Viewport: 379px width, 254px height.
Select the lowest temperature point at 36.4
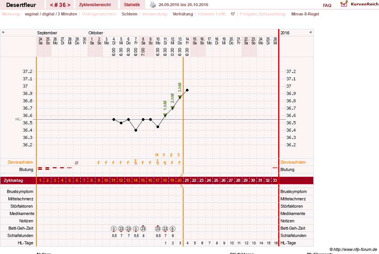pyautogui.click(x=136, y=130)
